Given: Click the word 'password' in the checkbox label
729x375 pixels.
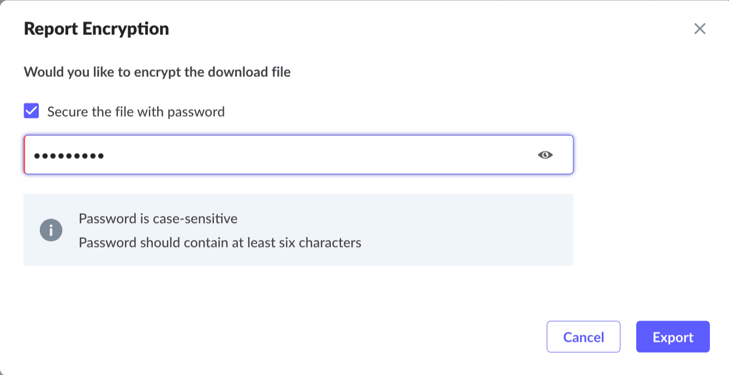Looking at the screenshot, I should point(196,112).
